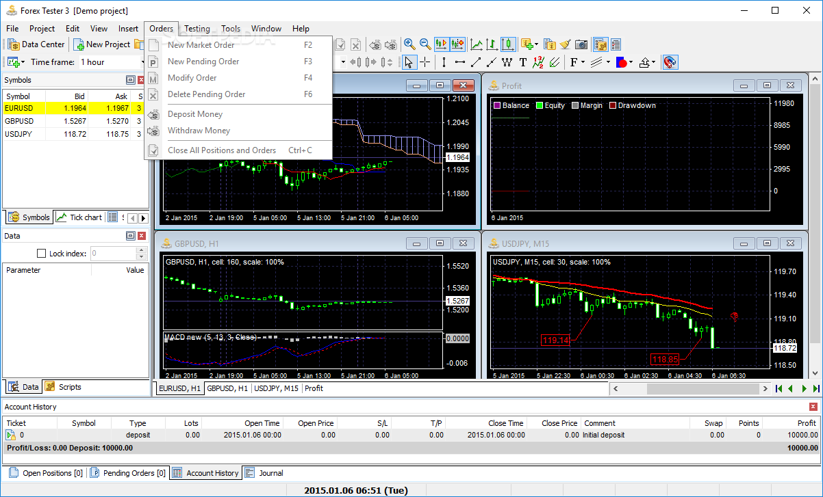Viewport: 823px width, 497px height.
Task: Select the T text label tool
Action: coord(523,62)
